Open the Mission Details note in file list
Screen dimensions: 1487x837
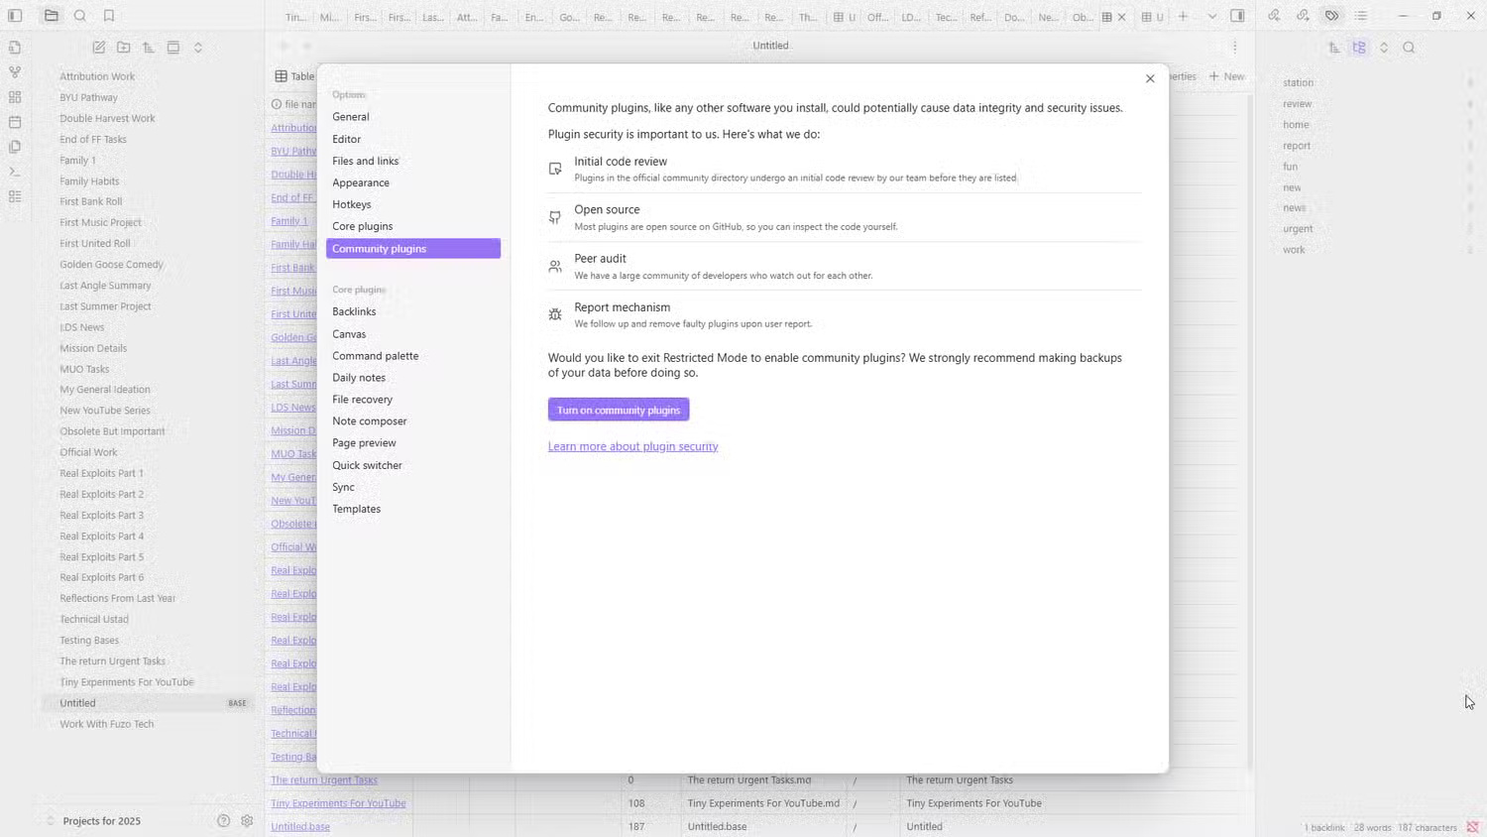pos(93,348)
